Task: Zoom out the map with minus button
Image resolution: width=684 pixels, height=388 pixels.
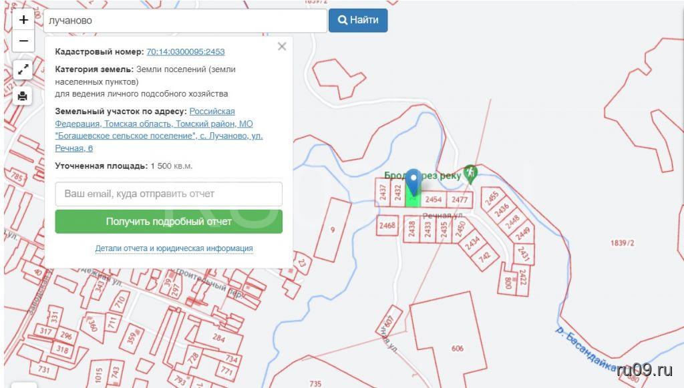Action: (23, 41)
